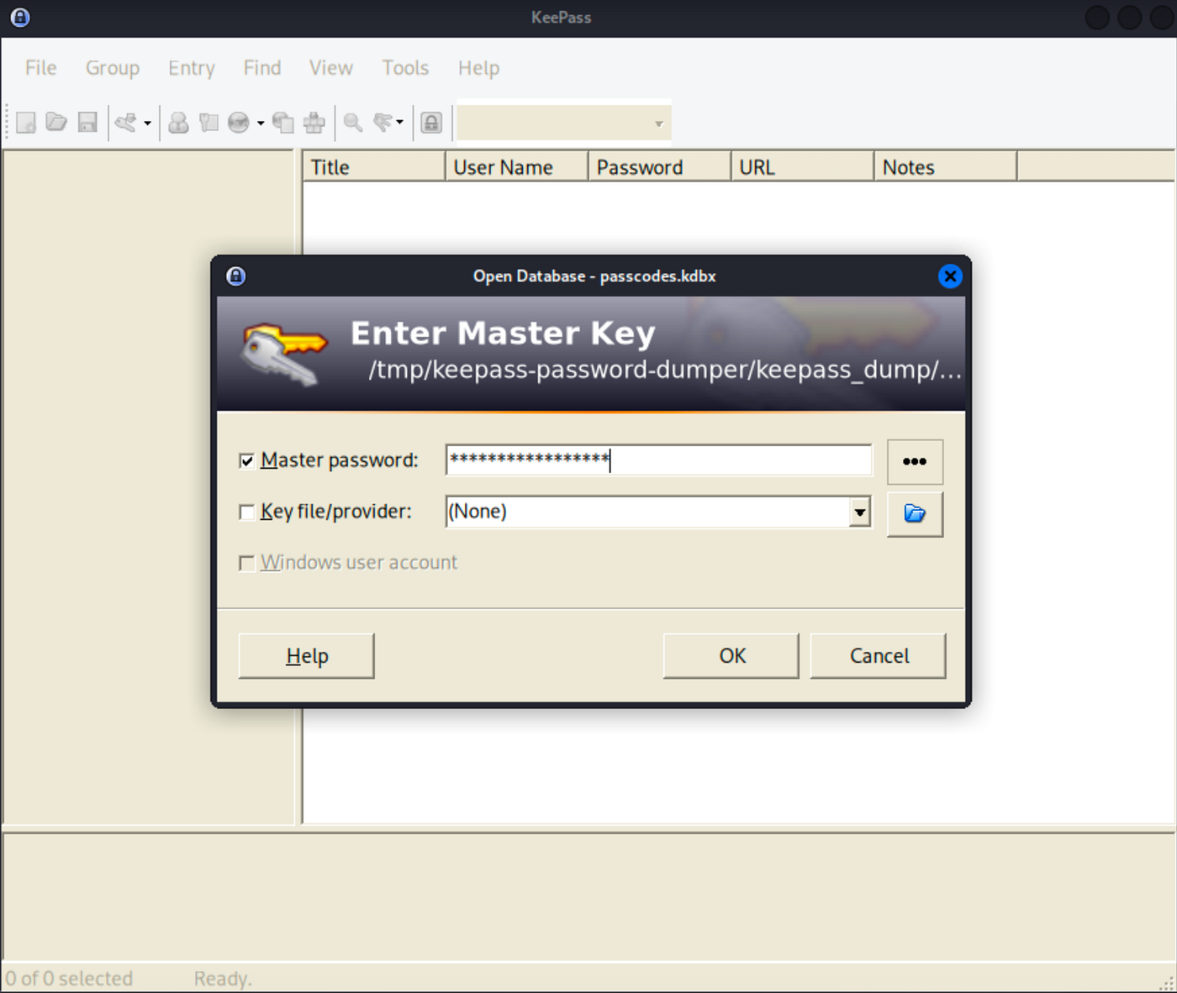This screenshot has height=993, width=1177.
Task: Click the Show Entries toolbar icon
Action: (383, 123)
